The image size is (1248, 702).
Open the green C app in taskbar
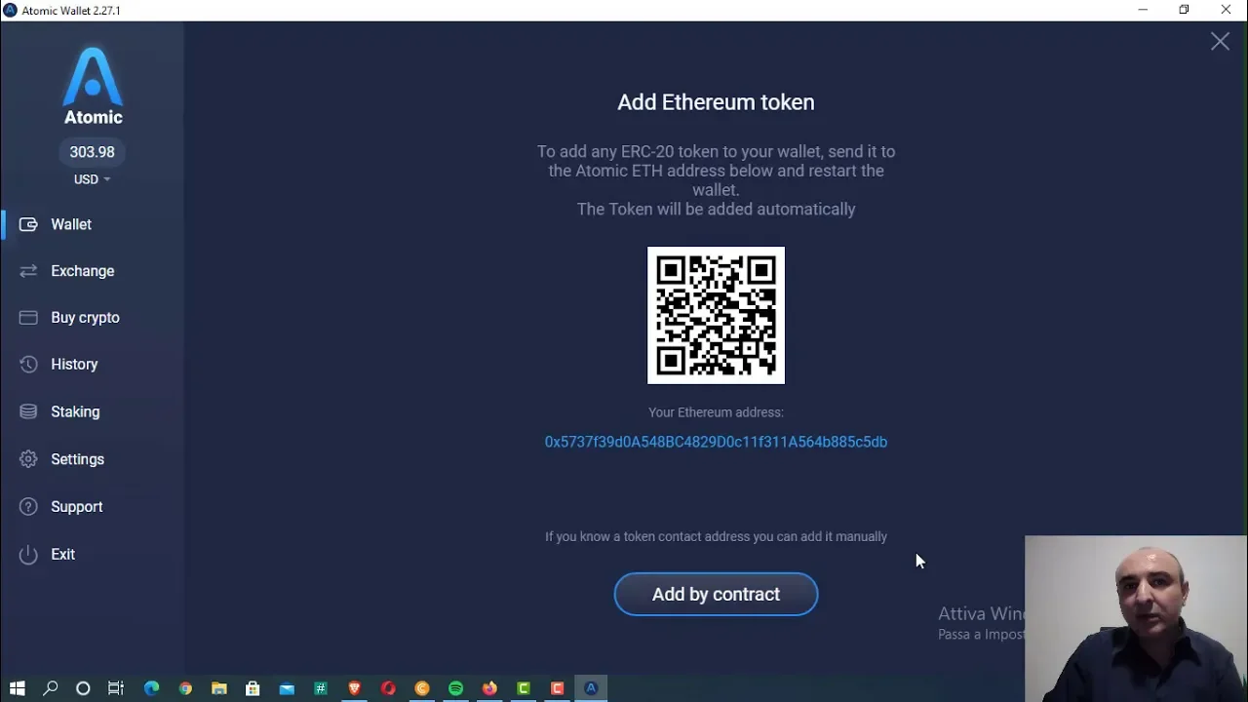coord(524,688)
